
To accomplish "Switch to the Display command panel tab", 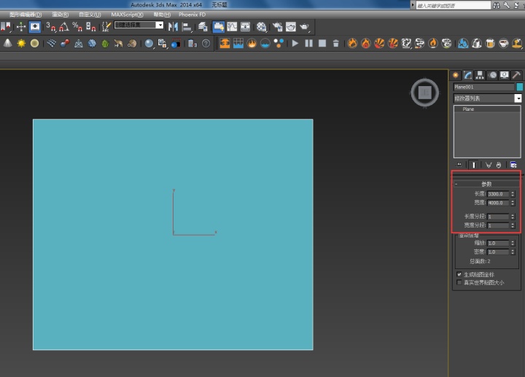I will pyautogui.click(x=505, y=75).
